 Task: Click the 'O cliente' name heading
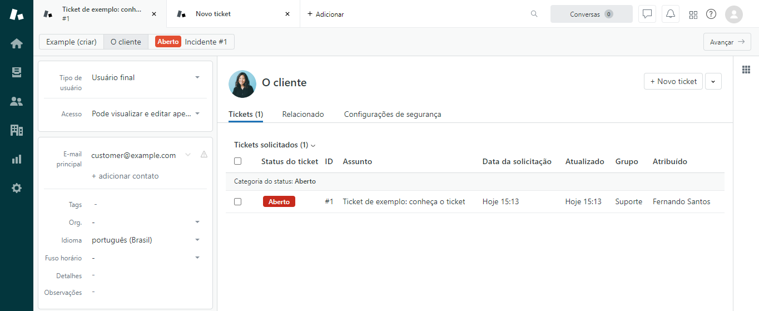284,83
